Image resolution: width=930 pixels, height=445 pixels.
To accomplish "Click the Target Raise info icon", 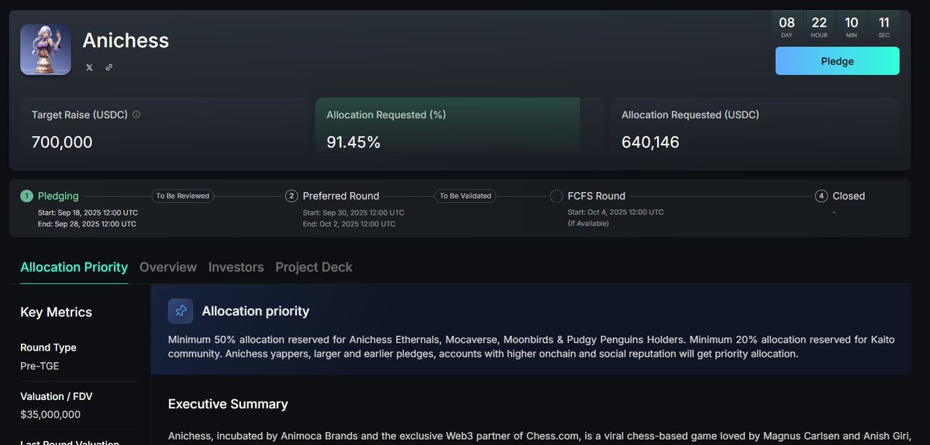I will click(x=136, y=115).
